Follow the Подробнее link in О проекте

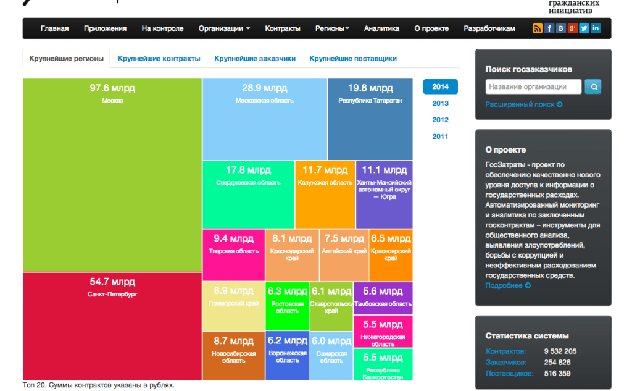tap(507, 286)
